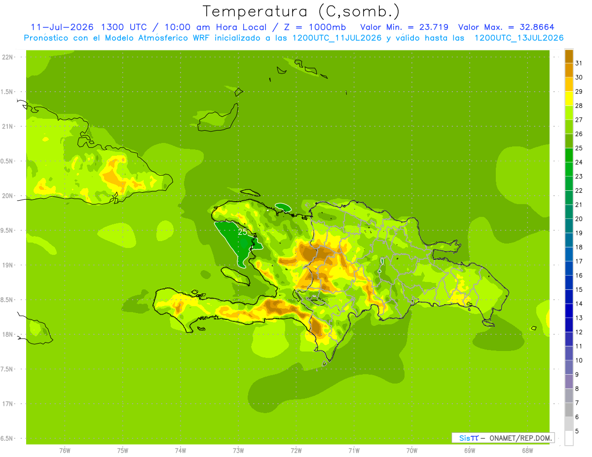Click the '17N' latitude label
The width and height of the screenshot is (592, 457).
8,404
